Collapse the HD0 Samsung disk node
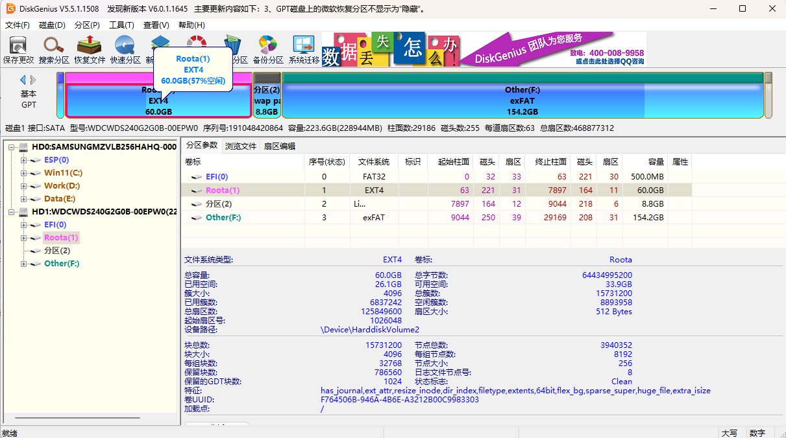This screenshot has width=786, height=438. tap(12, 147)
